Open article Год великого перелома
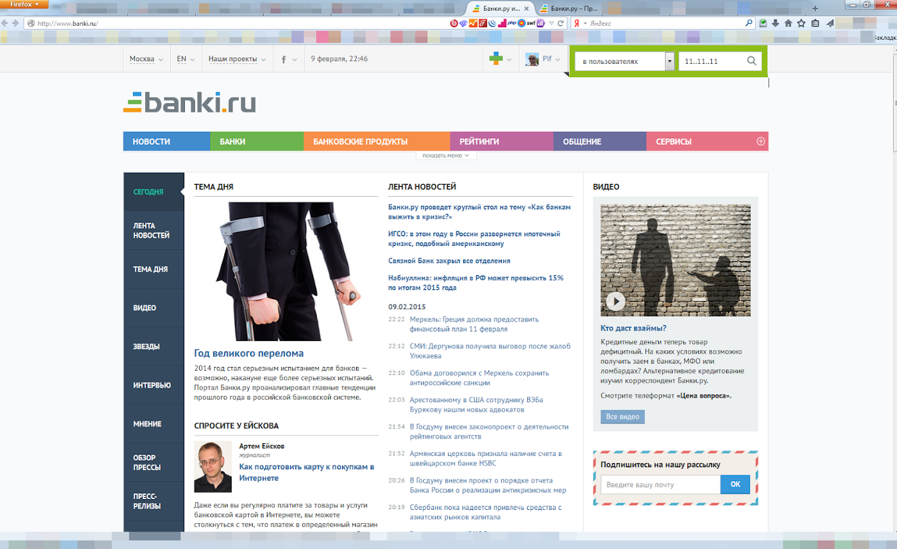Screen dimensions: 897x549 [x=249, y=354]
